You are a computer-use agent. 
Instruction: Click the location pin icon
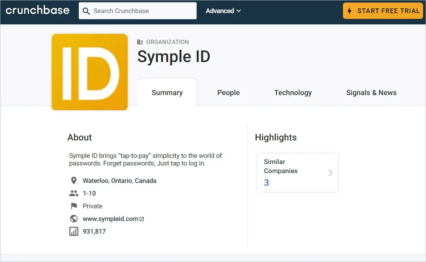pos(74,180)
